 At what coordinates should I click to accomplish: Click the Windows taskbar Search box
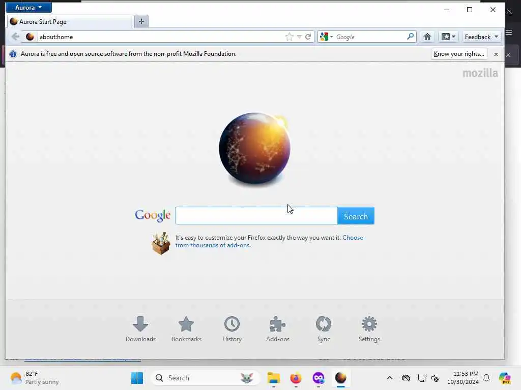(x=205, y=378)
